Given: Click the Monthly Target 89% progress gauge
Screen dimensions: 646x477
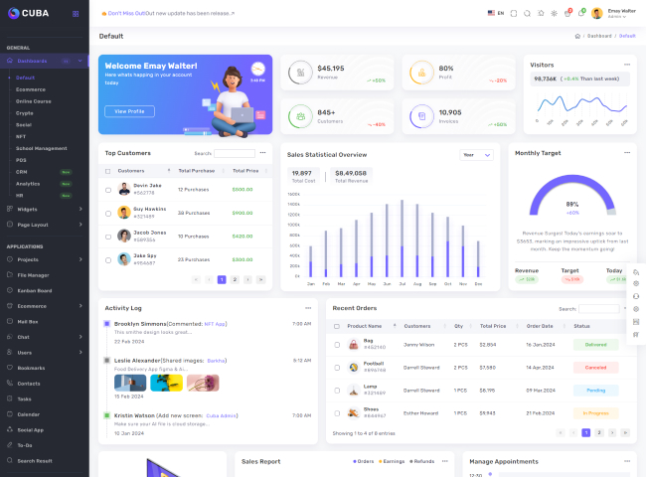Looking at the screenshot, I should click(571, 202).
